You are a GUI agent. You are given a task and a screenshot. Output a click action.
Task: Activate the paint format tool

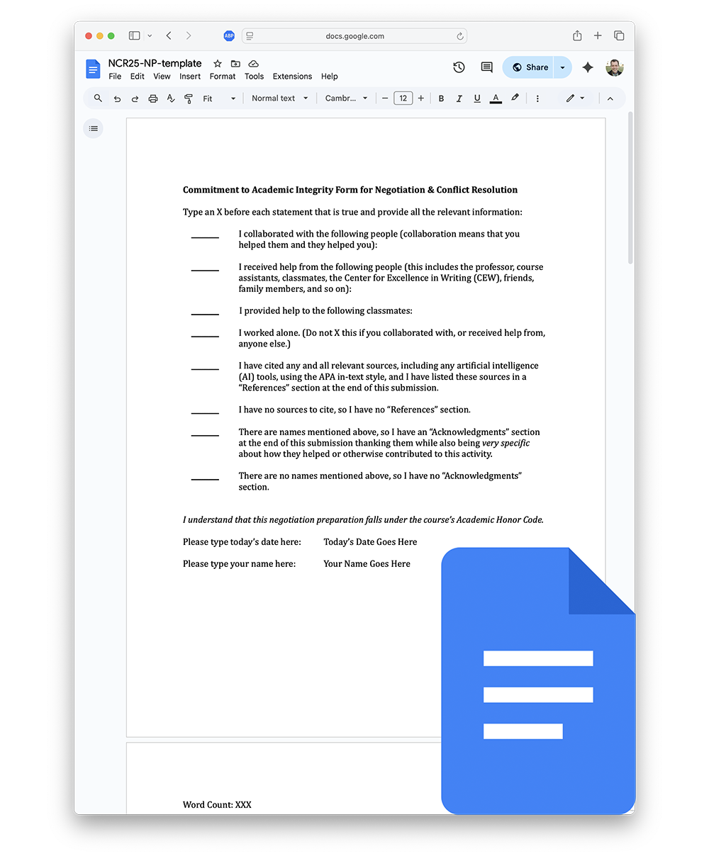click(x=189, y=98)
